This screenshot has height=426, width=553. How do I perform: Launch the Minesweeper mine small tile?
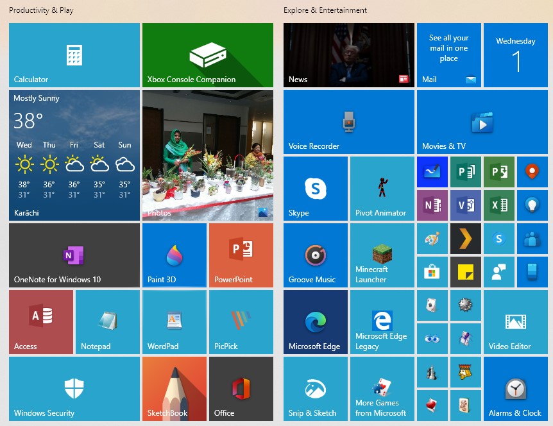point(466,305)
